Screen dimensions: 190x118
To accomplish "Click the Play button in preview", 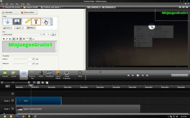I will pos(138,75).
